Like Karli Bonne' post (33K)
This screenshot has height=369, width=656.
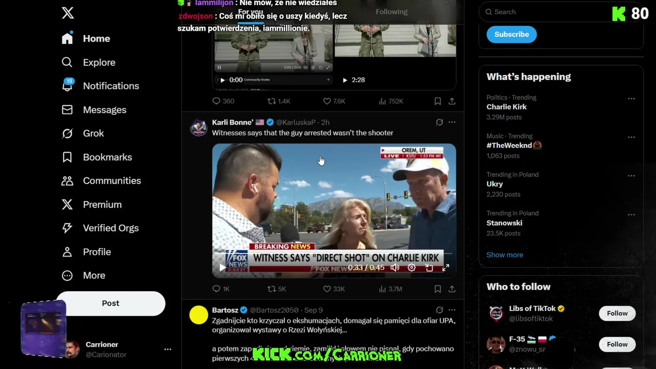click(334, 289)
